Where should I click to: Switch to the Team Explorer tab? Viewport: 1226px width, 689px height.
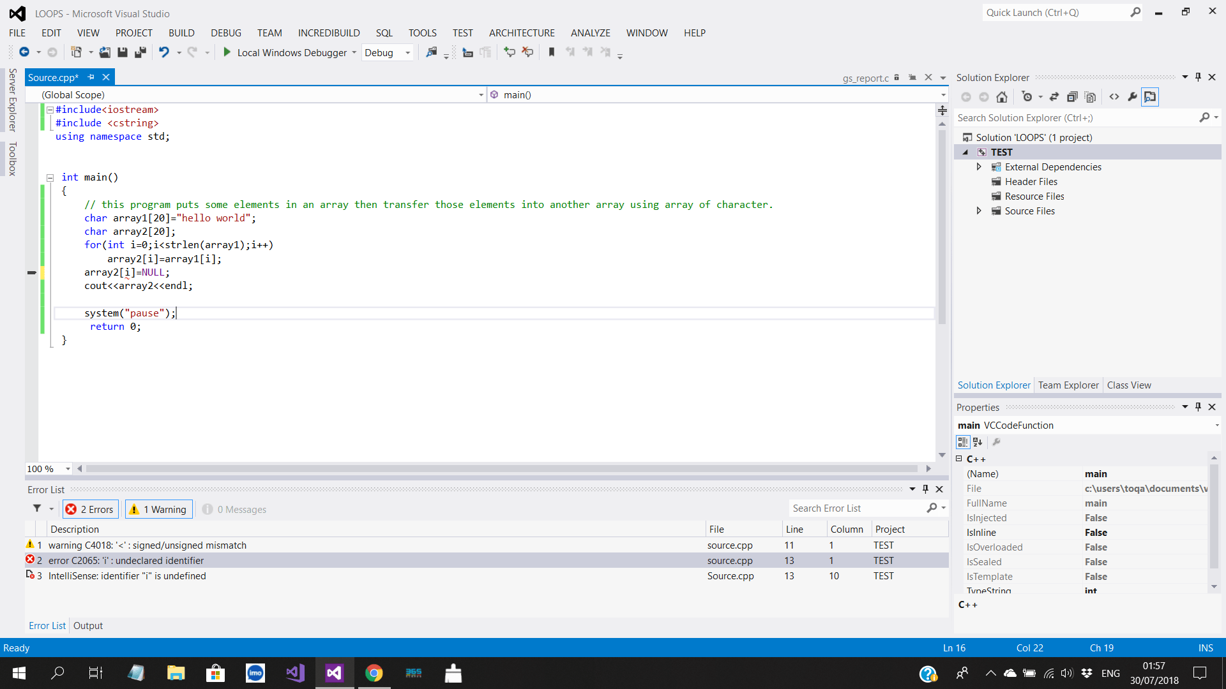pyautogui.click(x=1068, y=385)
